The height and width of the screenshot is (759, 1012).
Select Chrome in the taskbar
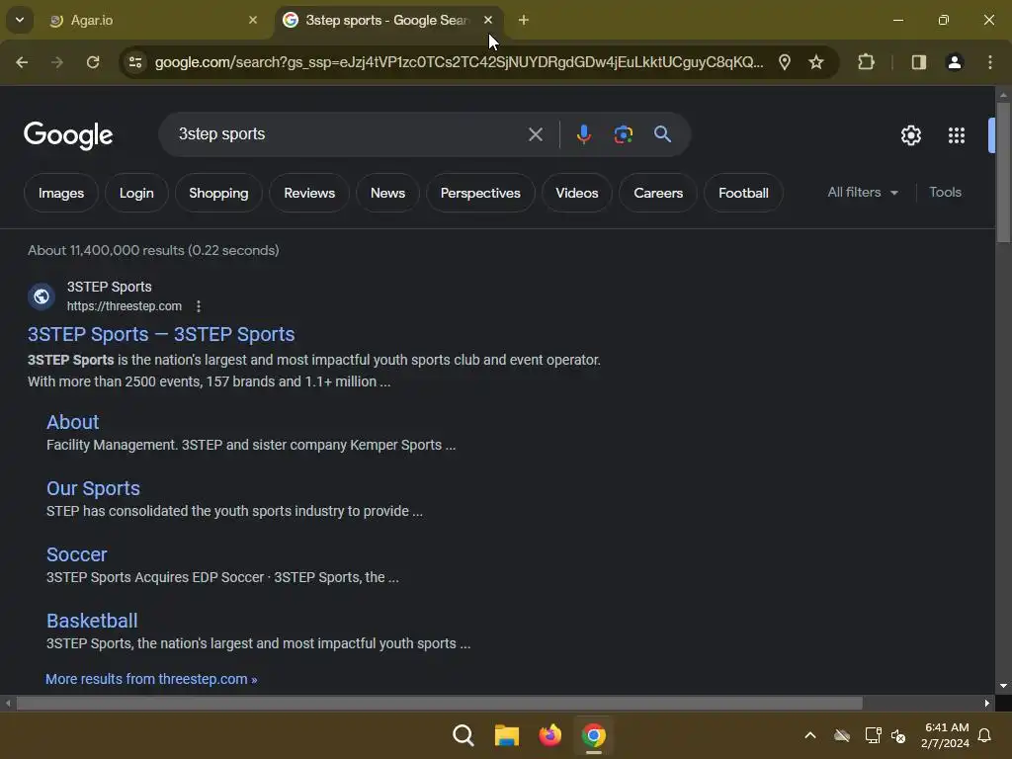[x=593, y=735]
